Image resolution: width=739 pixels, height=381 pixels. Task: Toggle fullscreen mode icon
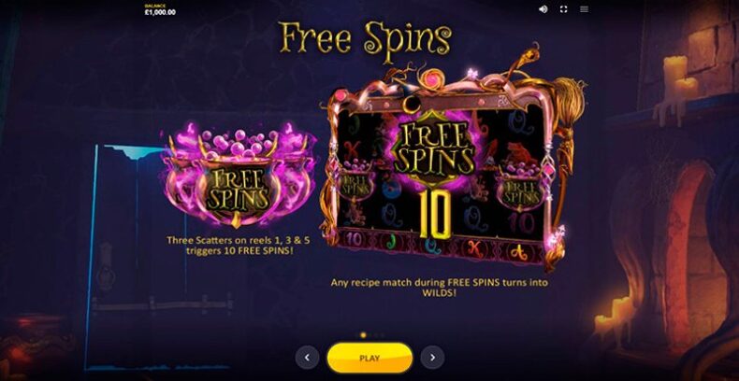(x=563, y=9)
